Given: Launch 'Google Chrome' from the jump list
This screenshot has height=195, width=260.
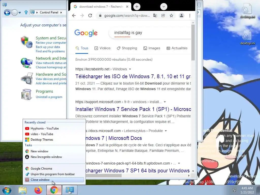Looking at the screenshot, I should pos(54,169).
